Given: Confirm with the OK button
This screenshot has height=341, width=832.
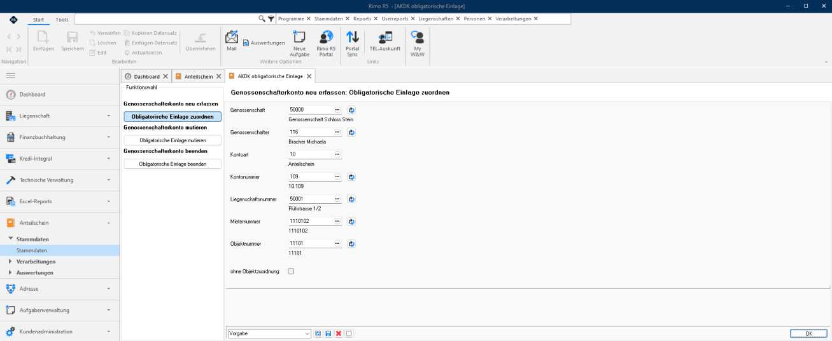Looking at the screenshot, I should pos(808,333).
